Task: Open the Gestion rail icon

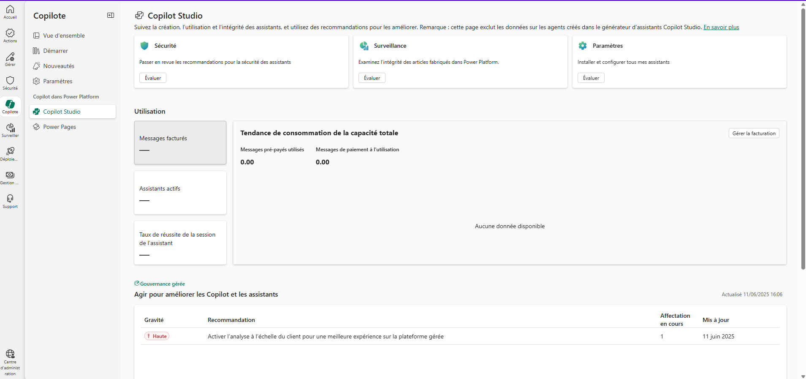Action: point(10,175)
